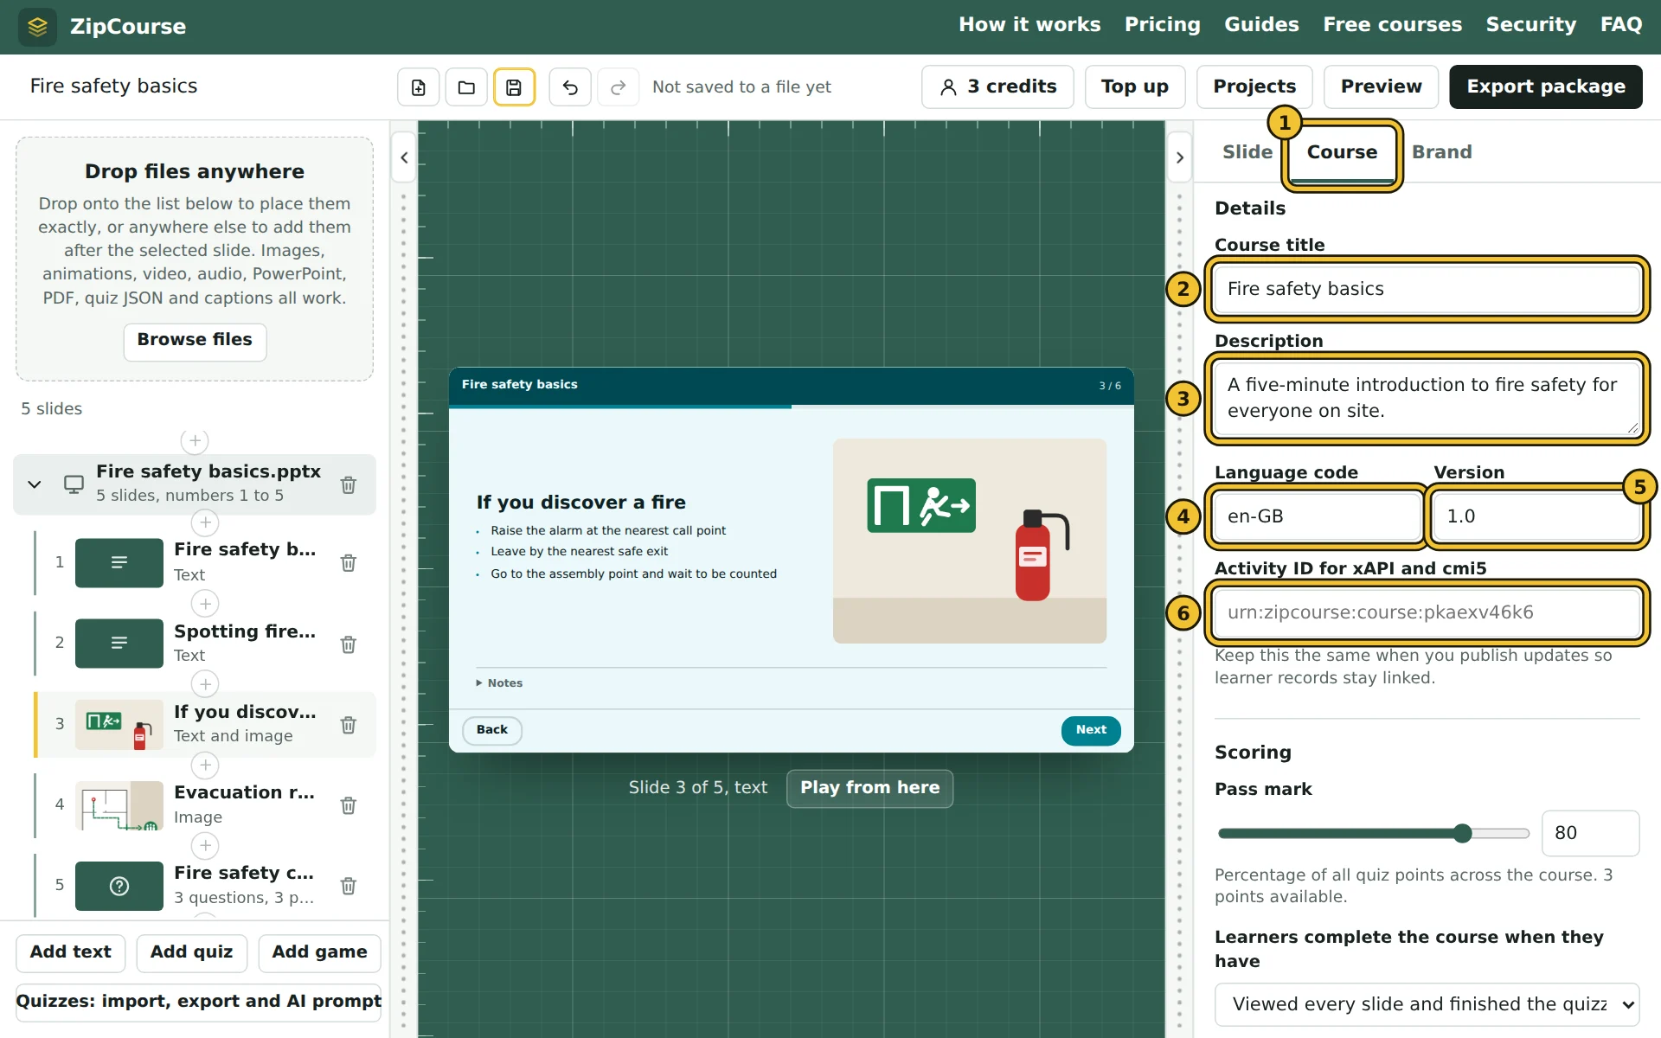The width and height of the screenshot is (1661, 1038).
Task: Insert slide between slides 4 and 5
Action: [205, 846]
